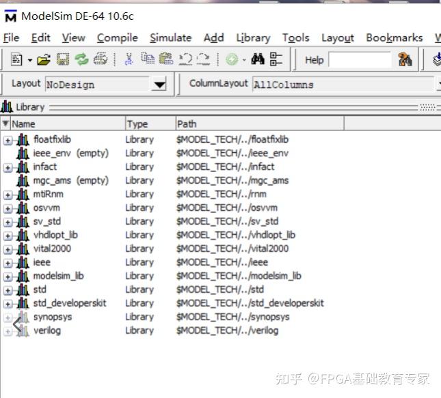Expand the modelsim_lib library node
Screen dimensions: 441x398
pos(8,277)
